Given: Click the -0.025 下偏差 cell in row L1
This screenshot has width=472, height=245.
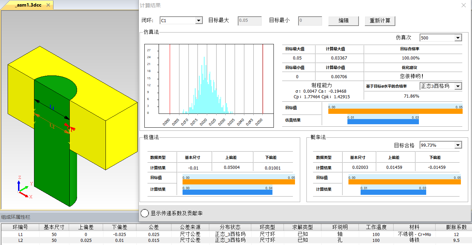Looking at the screenshot, I should (120, 234).
